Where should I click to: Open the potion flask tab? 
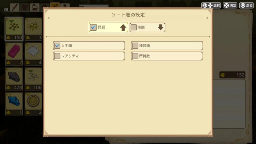tap(35, 7)
